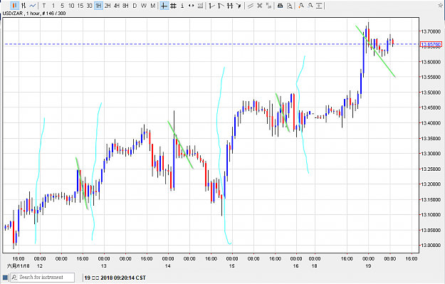Open print preview

tap(290, 6)
